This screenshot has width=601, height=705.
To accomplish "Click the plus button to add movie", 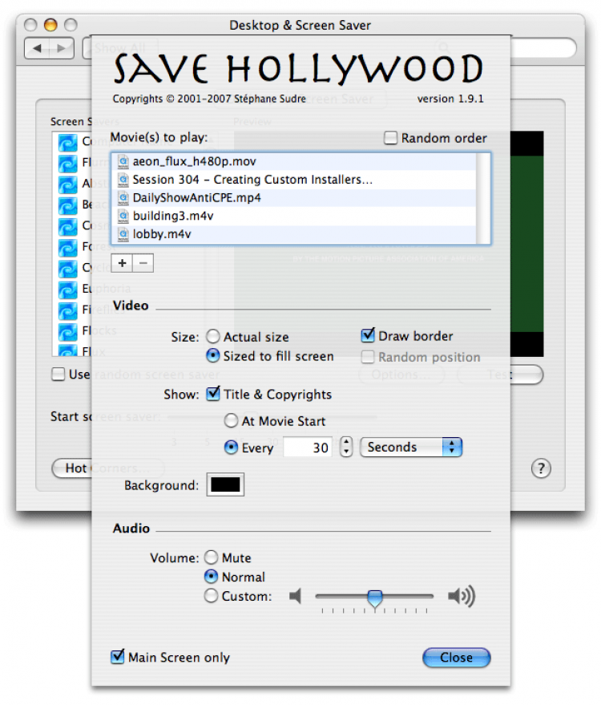I will click(121, 263).
